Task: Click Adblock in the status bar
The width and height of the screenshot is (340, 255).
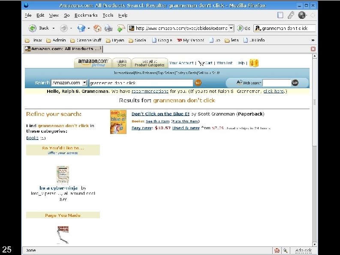Action: 303,250
